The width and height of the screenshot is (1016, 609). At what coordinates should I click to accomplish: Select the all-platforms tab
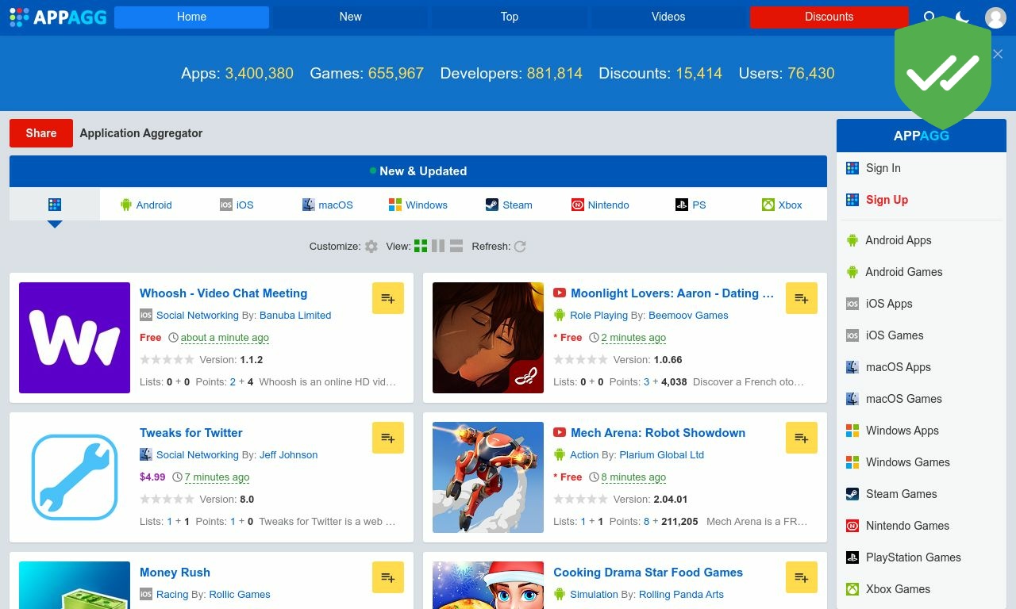[55, 205]
